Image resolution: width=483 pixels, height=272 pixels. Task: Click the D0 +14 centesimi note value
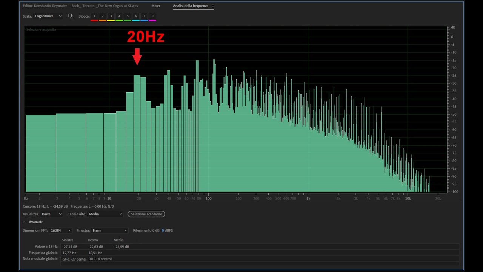click(x=100, y=259)
